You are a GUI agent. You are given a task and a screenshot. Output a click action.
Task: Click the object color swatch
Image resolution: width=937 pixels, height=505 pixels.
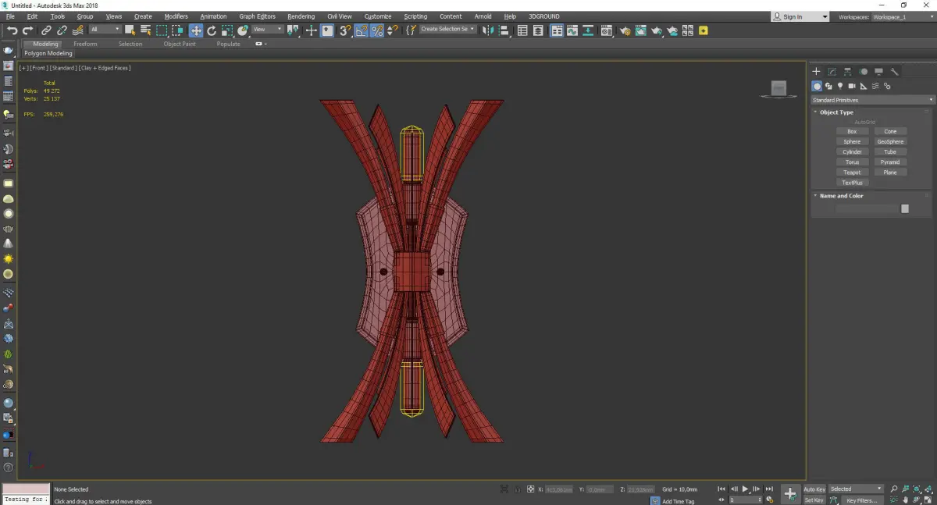(905, 208)
